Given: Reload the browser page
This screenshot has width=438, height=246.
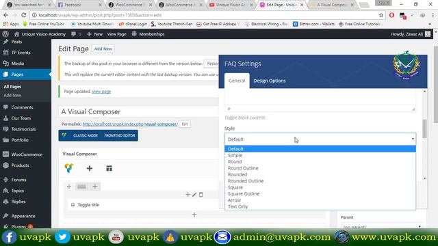Looking at the screenshot, I should (24, 15).
